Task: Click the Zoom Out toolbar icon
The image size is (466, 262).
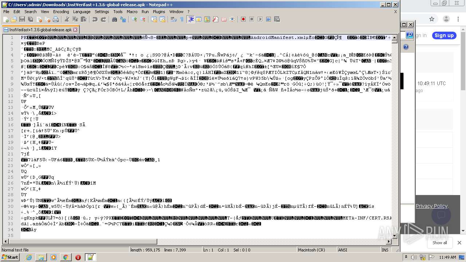Action: coord(143,19)
